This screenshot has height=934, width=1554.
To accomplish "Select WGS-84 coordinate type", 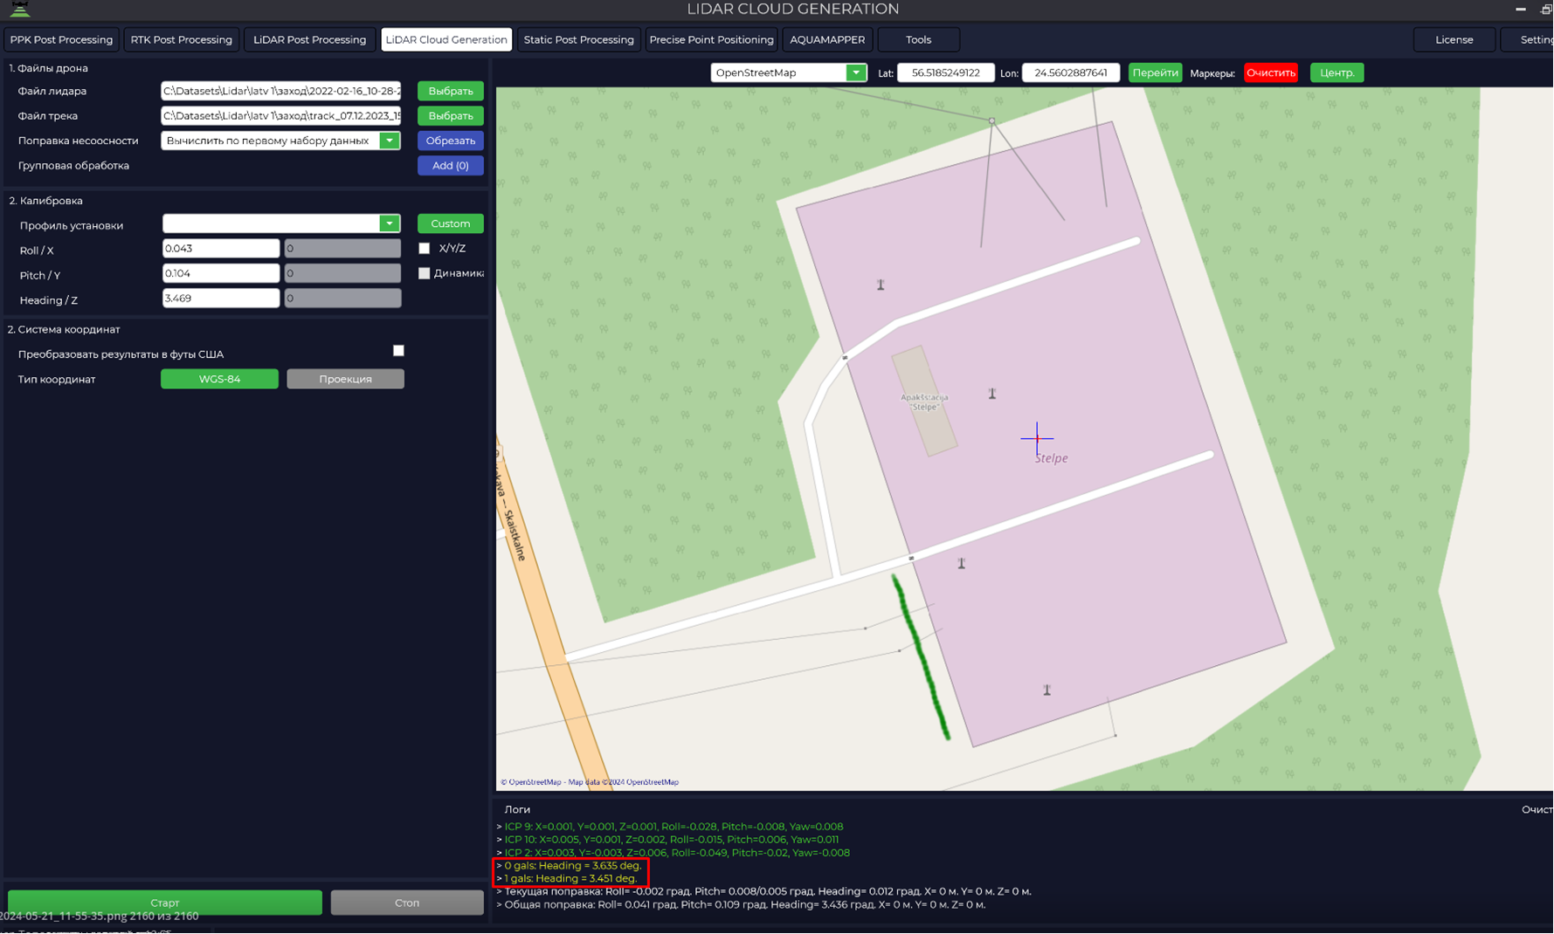I will click(x=219, y=379).
